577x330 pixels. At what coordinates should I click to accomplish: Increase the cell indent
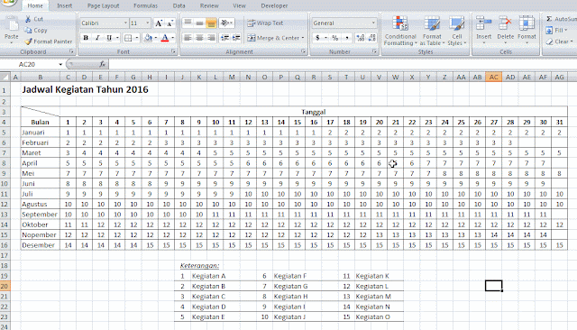point(236,38)
